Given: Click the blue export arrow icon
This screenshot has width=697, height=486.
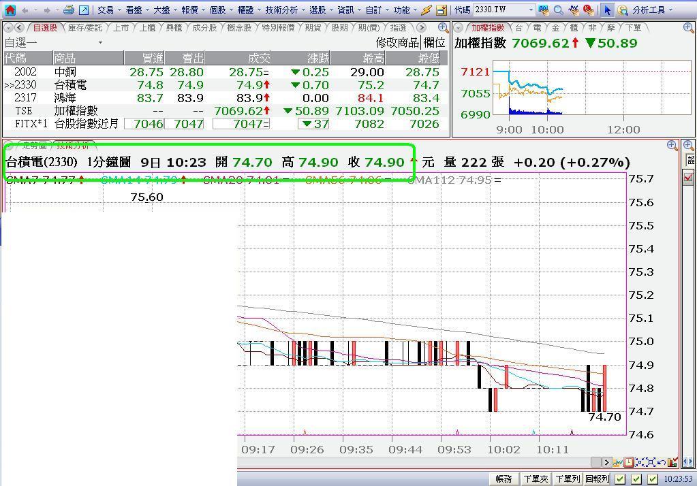Looking at the screenshot, I should (x=83, y=10).
